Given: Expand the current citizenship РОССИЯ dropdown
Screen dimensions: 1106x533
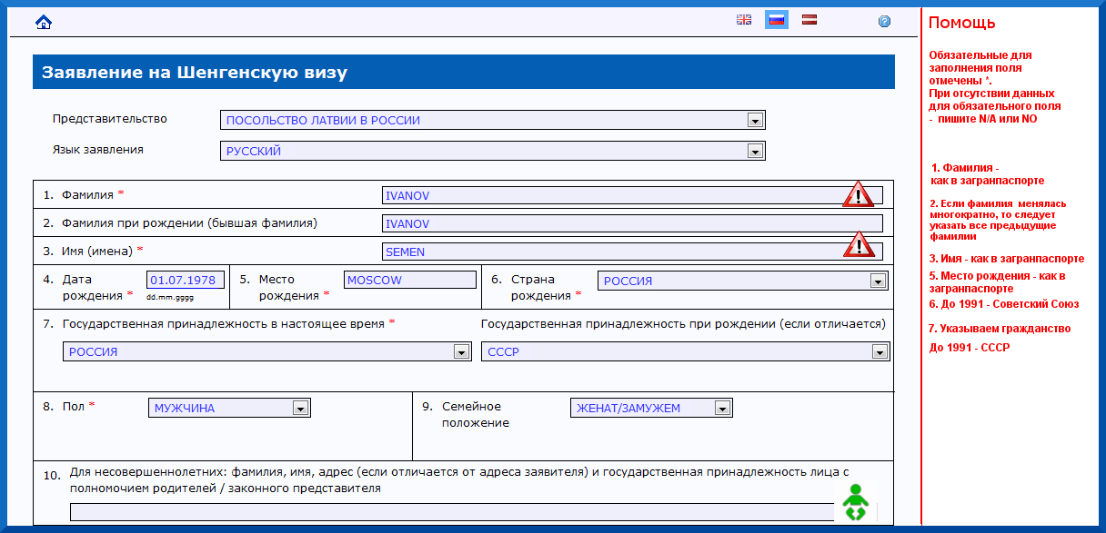Looking at the screenshot, I should click(x=461, y=352).
